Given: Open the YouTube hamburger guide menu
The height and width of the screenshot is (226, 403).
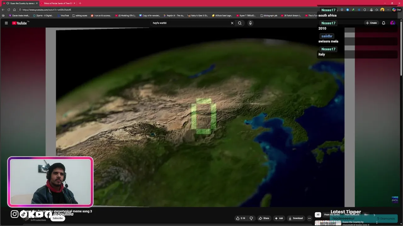Looking at the screenshot, I should point(6,23).
